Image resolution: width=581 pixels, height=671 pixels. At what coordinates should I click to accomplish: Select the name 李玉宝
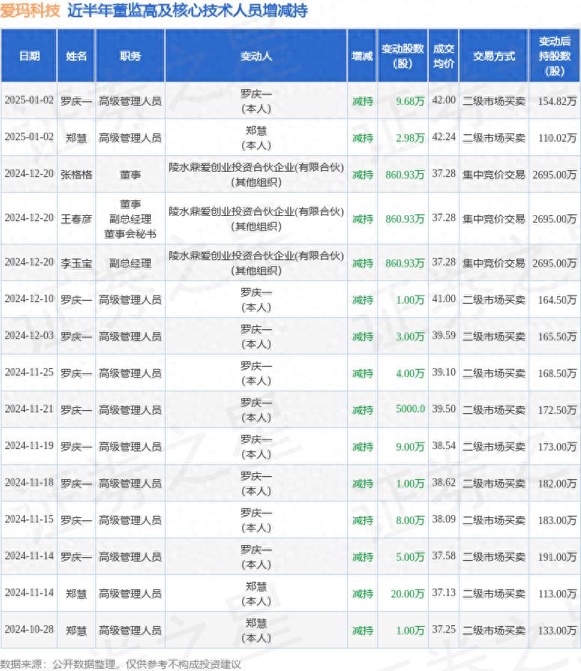(76, 262)
